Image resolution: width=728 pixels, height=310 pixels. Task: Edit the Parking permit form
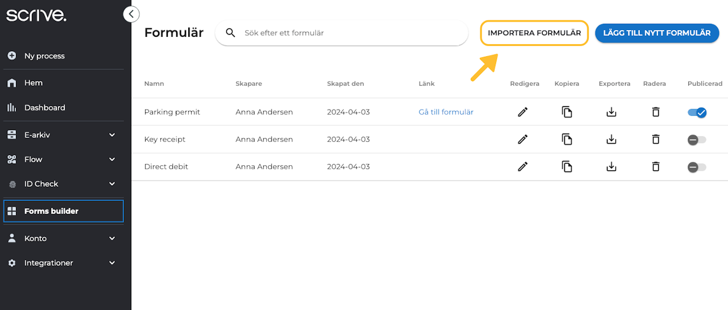click(x=523, y=112)
